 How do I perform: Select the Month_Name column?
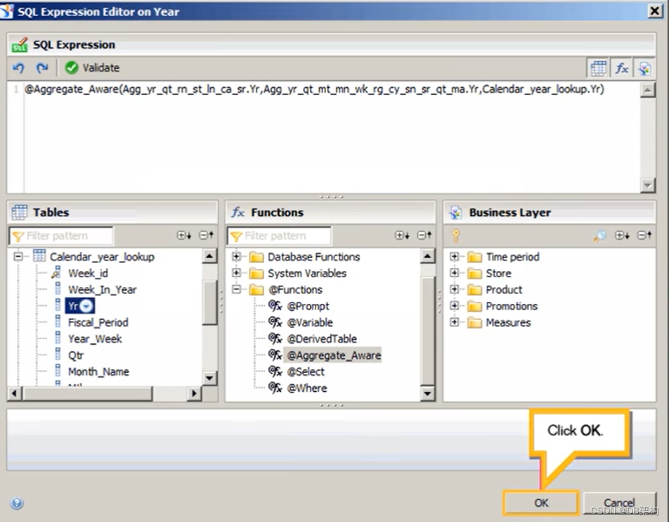(98, 371)
